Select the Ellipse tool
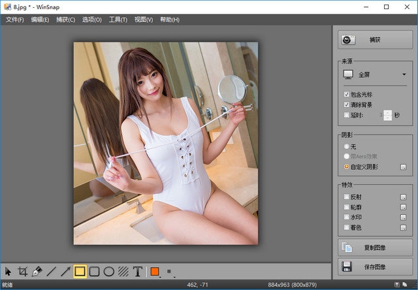This screenshot has width=418, height=290. pyautogui.click(x=109, y=271)
